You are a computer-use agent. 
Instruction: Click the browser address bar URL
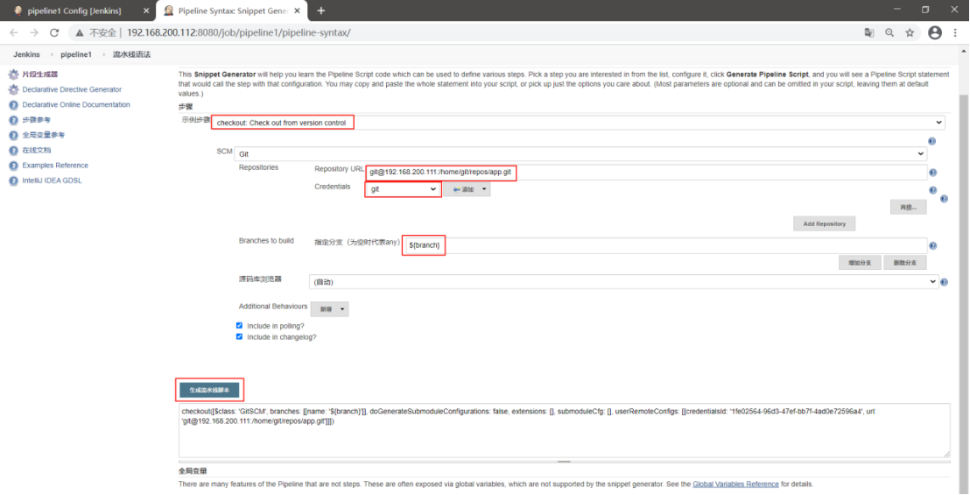tap(239, 32)
